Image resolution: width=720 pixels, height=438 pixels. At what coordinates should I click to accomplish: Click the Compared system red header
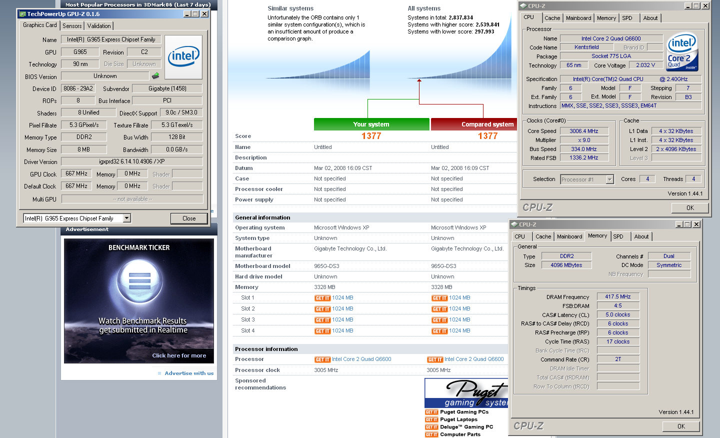473,124
